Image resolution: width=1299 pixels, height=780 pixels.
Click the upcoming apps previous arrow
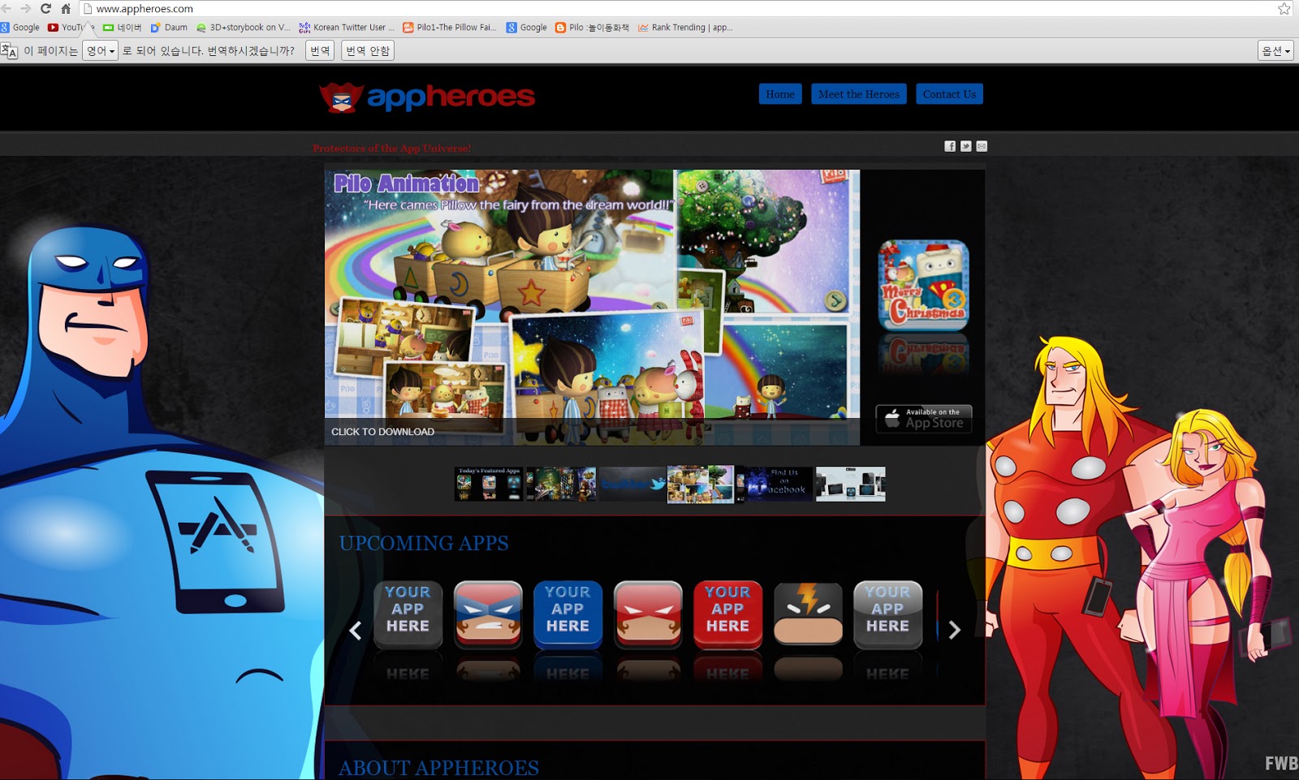pos(355,630)
